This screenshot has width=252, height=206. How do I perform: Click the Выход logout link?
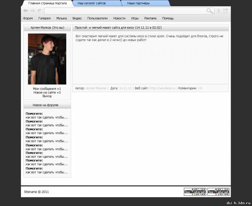(x=47, y=96)
